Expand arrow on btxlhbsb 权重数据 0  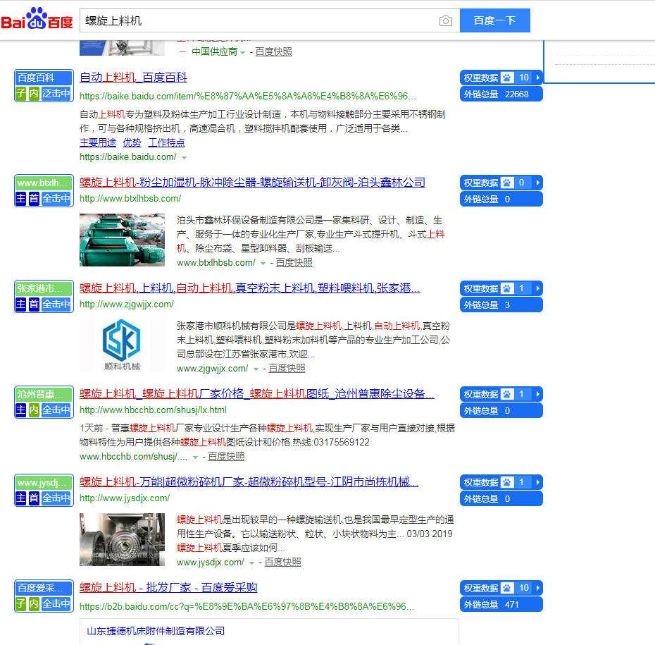tap(537, 183)
